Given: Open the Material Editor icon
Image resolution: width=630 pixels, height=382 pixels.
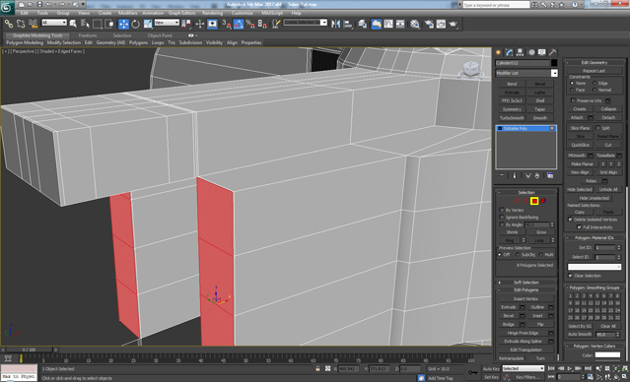Looking at the screenshot, I should 415,24.
